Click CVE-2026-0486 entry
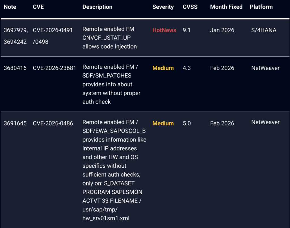Screen dimensions: 290x228 coord(53,123)
